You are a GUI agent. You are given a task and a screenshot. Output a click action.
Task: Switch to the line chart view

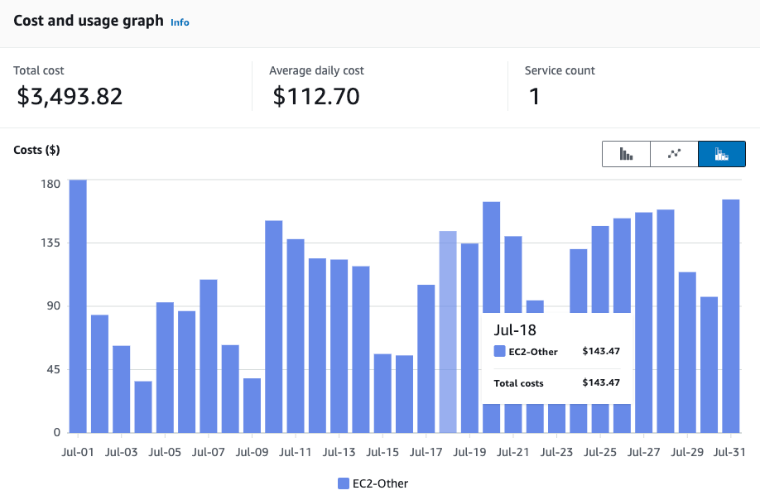tap(674, 154)
